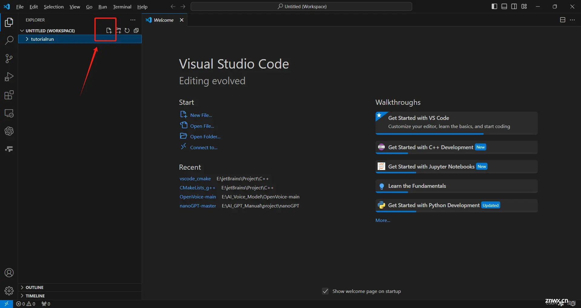Open the Customize Layout icon
This screenshot has width=581, height=308.
(x=524, y=7)
